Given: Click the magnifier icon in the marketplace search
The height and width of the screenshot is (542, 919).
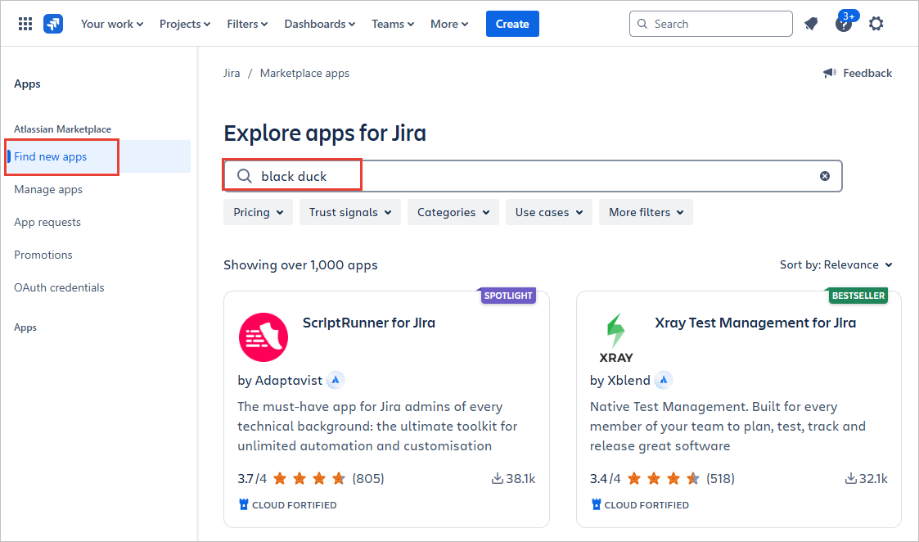Looking at the screenshot, I should [x=245, y=176].
